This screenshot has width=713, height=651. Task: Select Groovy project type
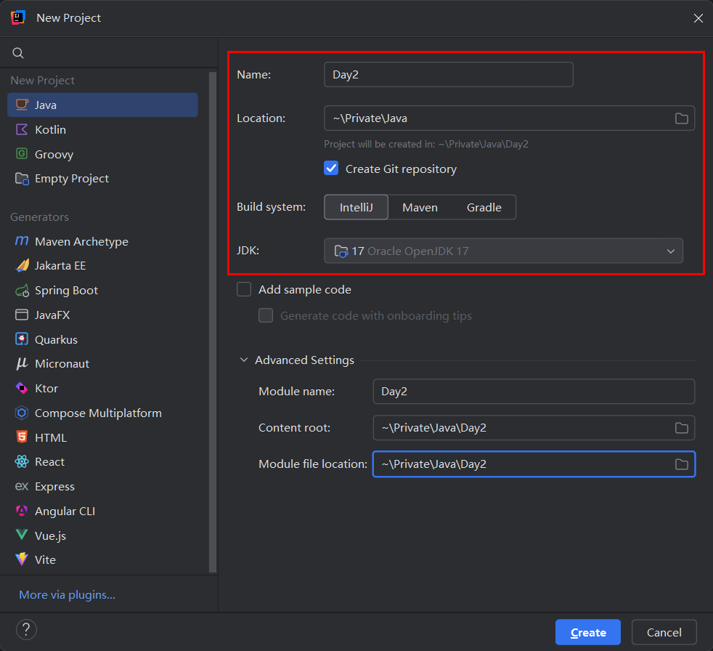click(103, 154)
